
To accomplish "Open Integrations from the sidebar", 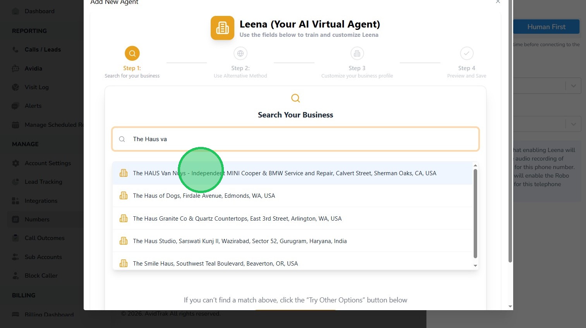I will (41, 201).
